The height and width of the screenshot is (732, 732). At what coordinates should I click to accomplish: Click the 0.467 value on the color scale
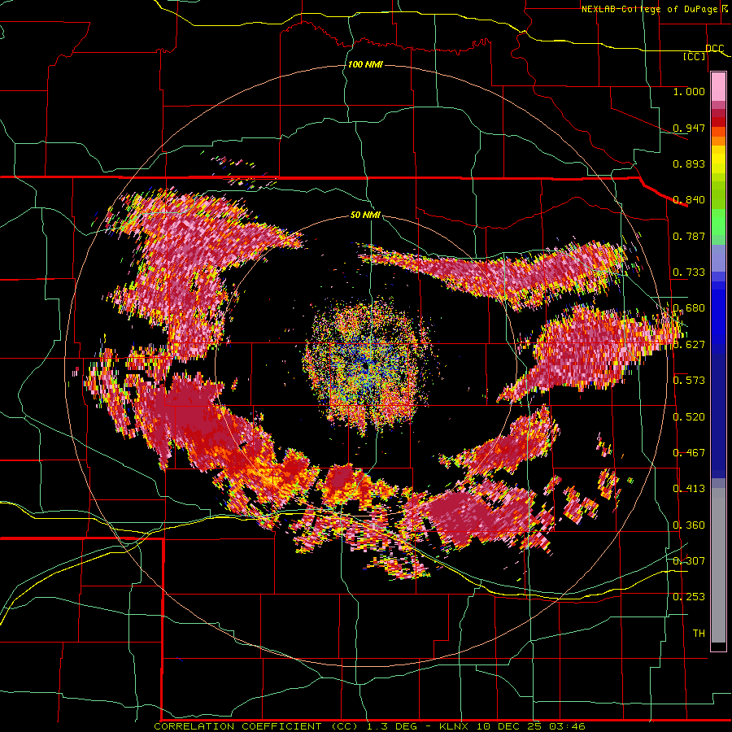pos(689,453)
